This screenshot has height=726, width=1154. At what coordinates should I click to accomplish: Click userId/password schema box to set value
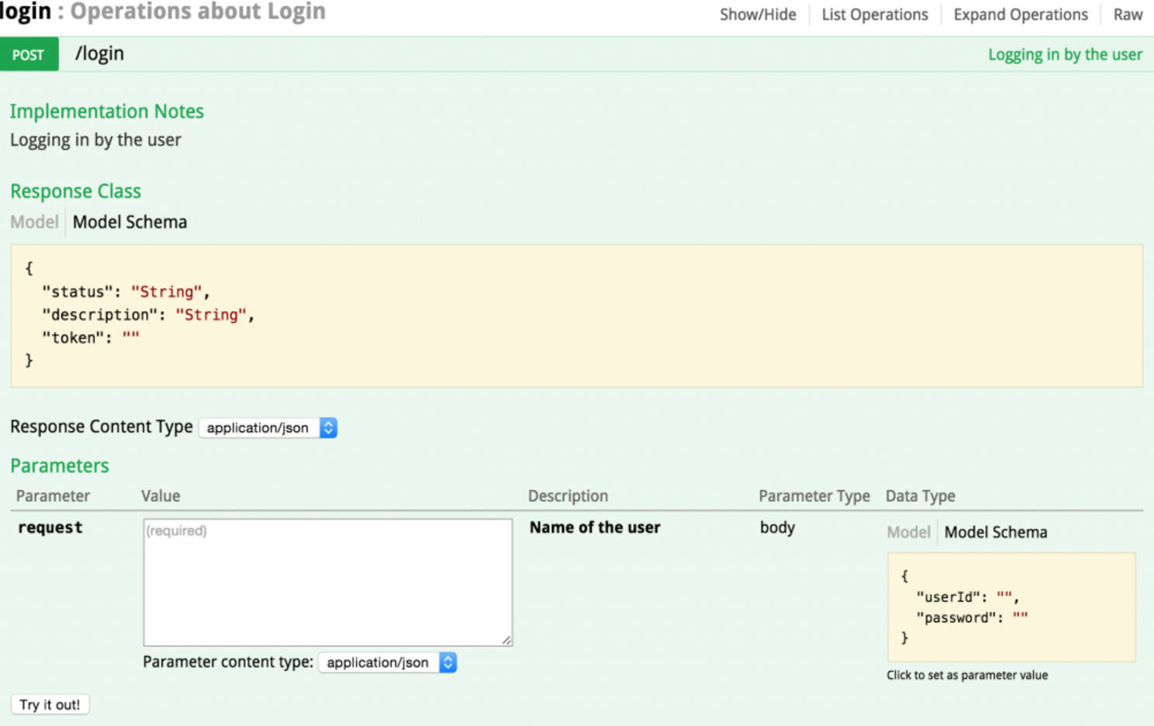point(1011,607)
